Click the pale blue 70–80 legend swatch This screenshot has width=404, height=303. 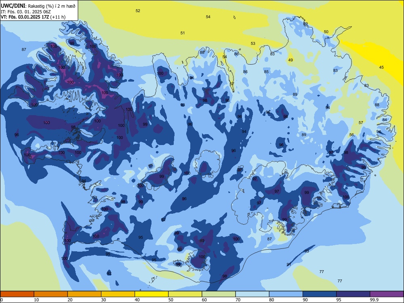252,294
